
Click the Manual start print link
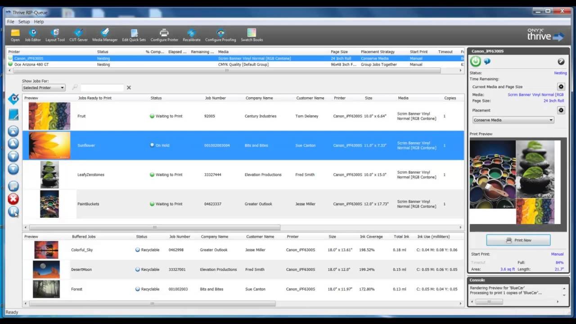click(557, 254)
